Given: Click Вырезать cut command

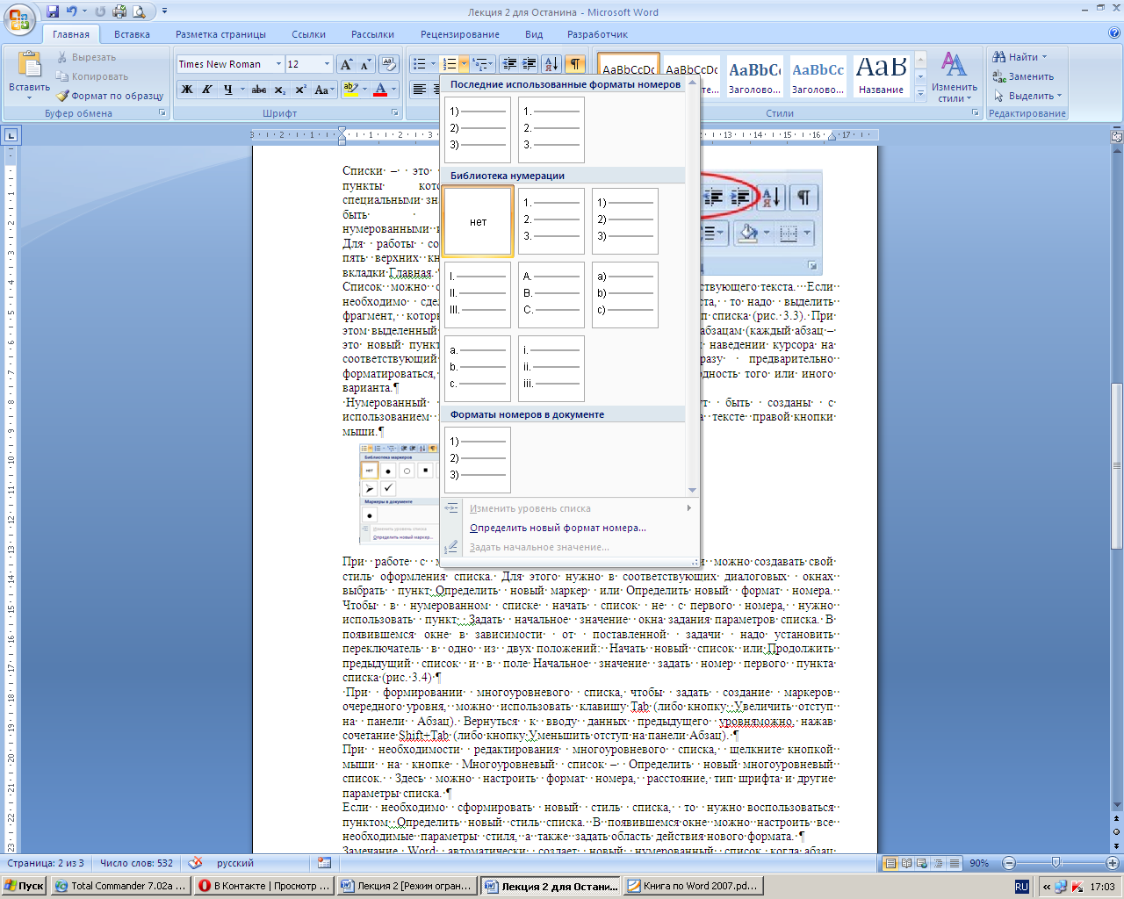Looking at the screenshot, I should point(87,57).
